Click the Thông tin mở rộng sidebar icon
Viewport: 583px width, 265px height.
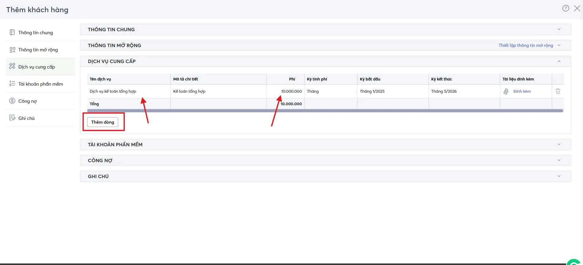[12, 50]
